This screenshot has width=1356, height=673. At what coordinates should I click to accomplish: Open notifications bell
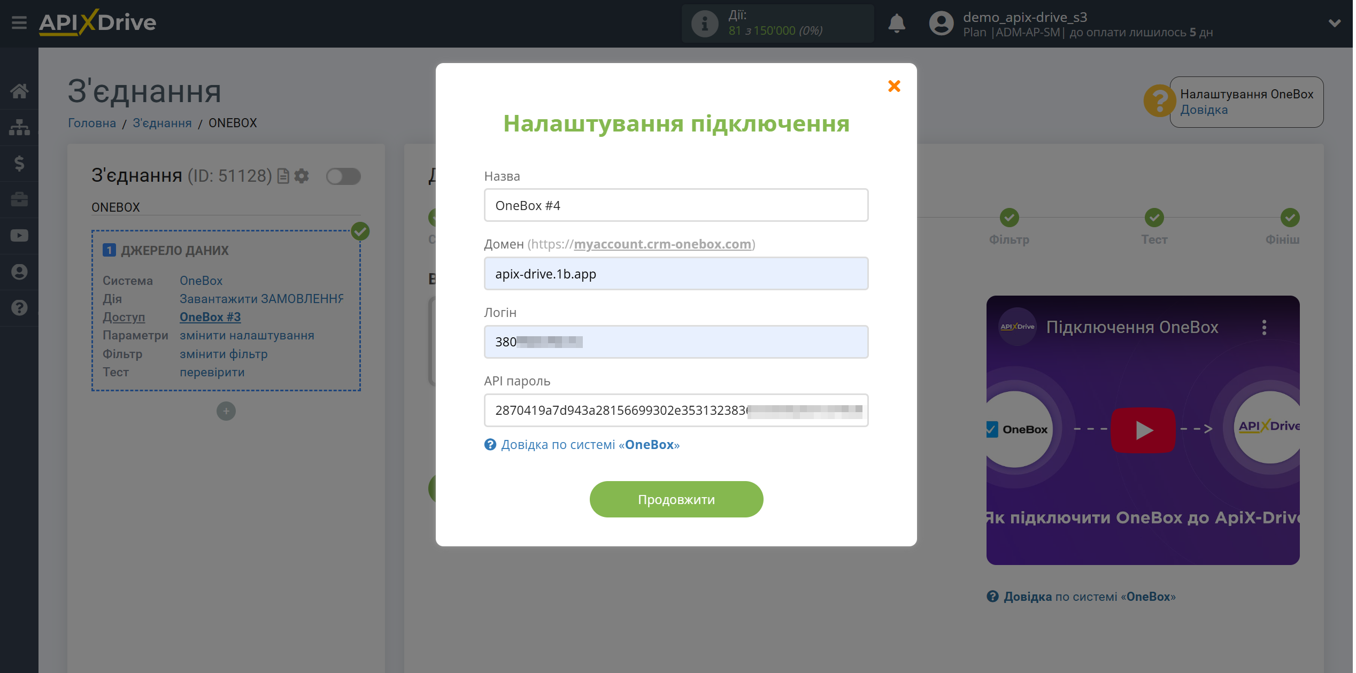tap(897, 24)
